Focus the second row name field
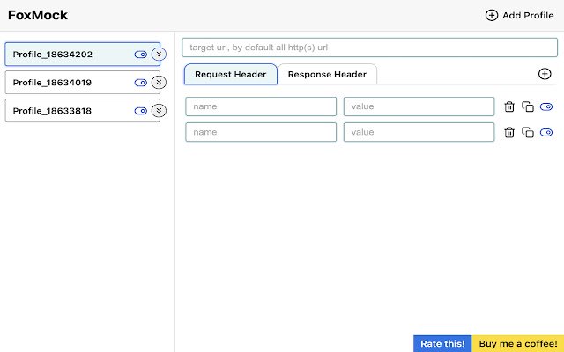 (x=261, y=132)
